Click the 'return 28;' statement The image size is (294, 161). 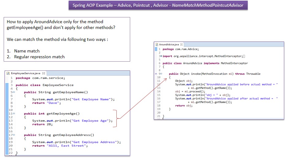tap(42, 124)
